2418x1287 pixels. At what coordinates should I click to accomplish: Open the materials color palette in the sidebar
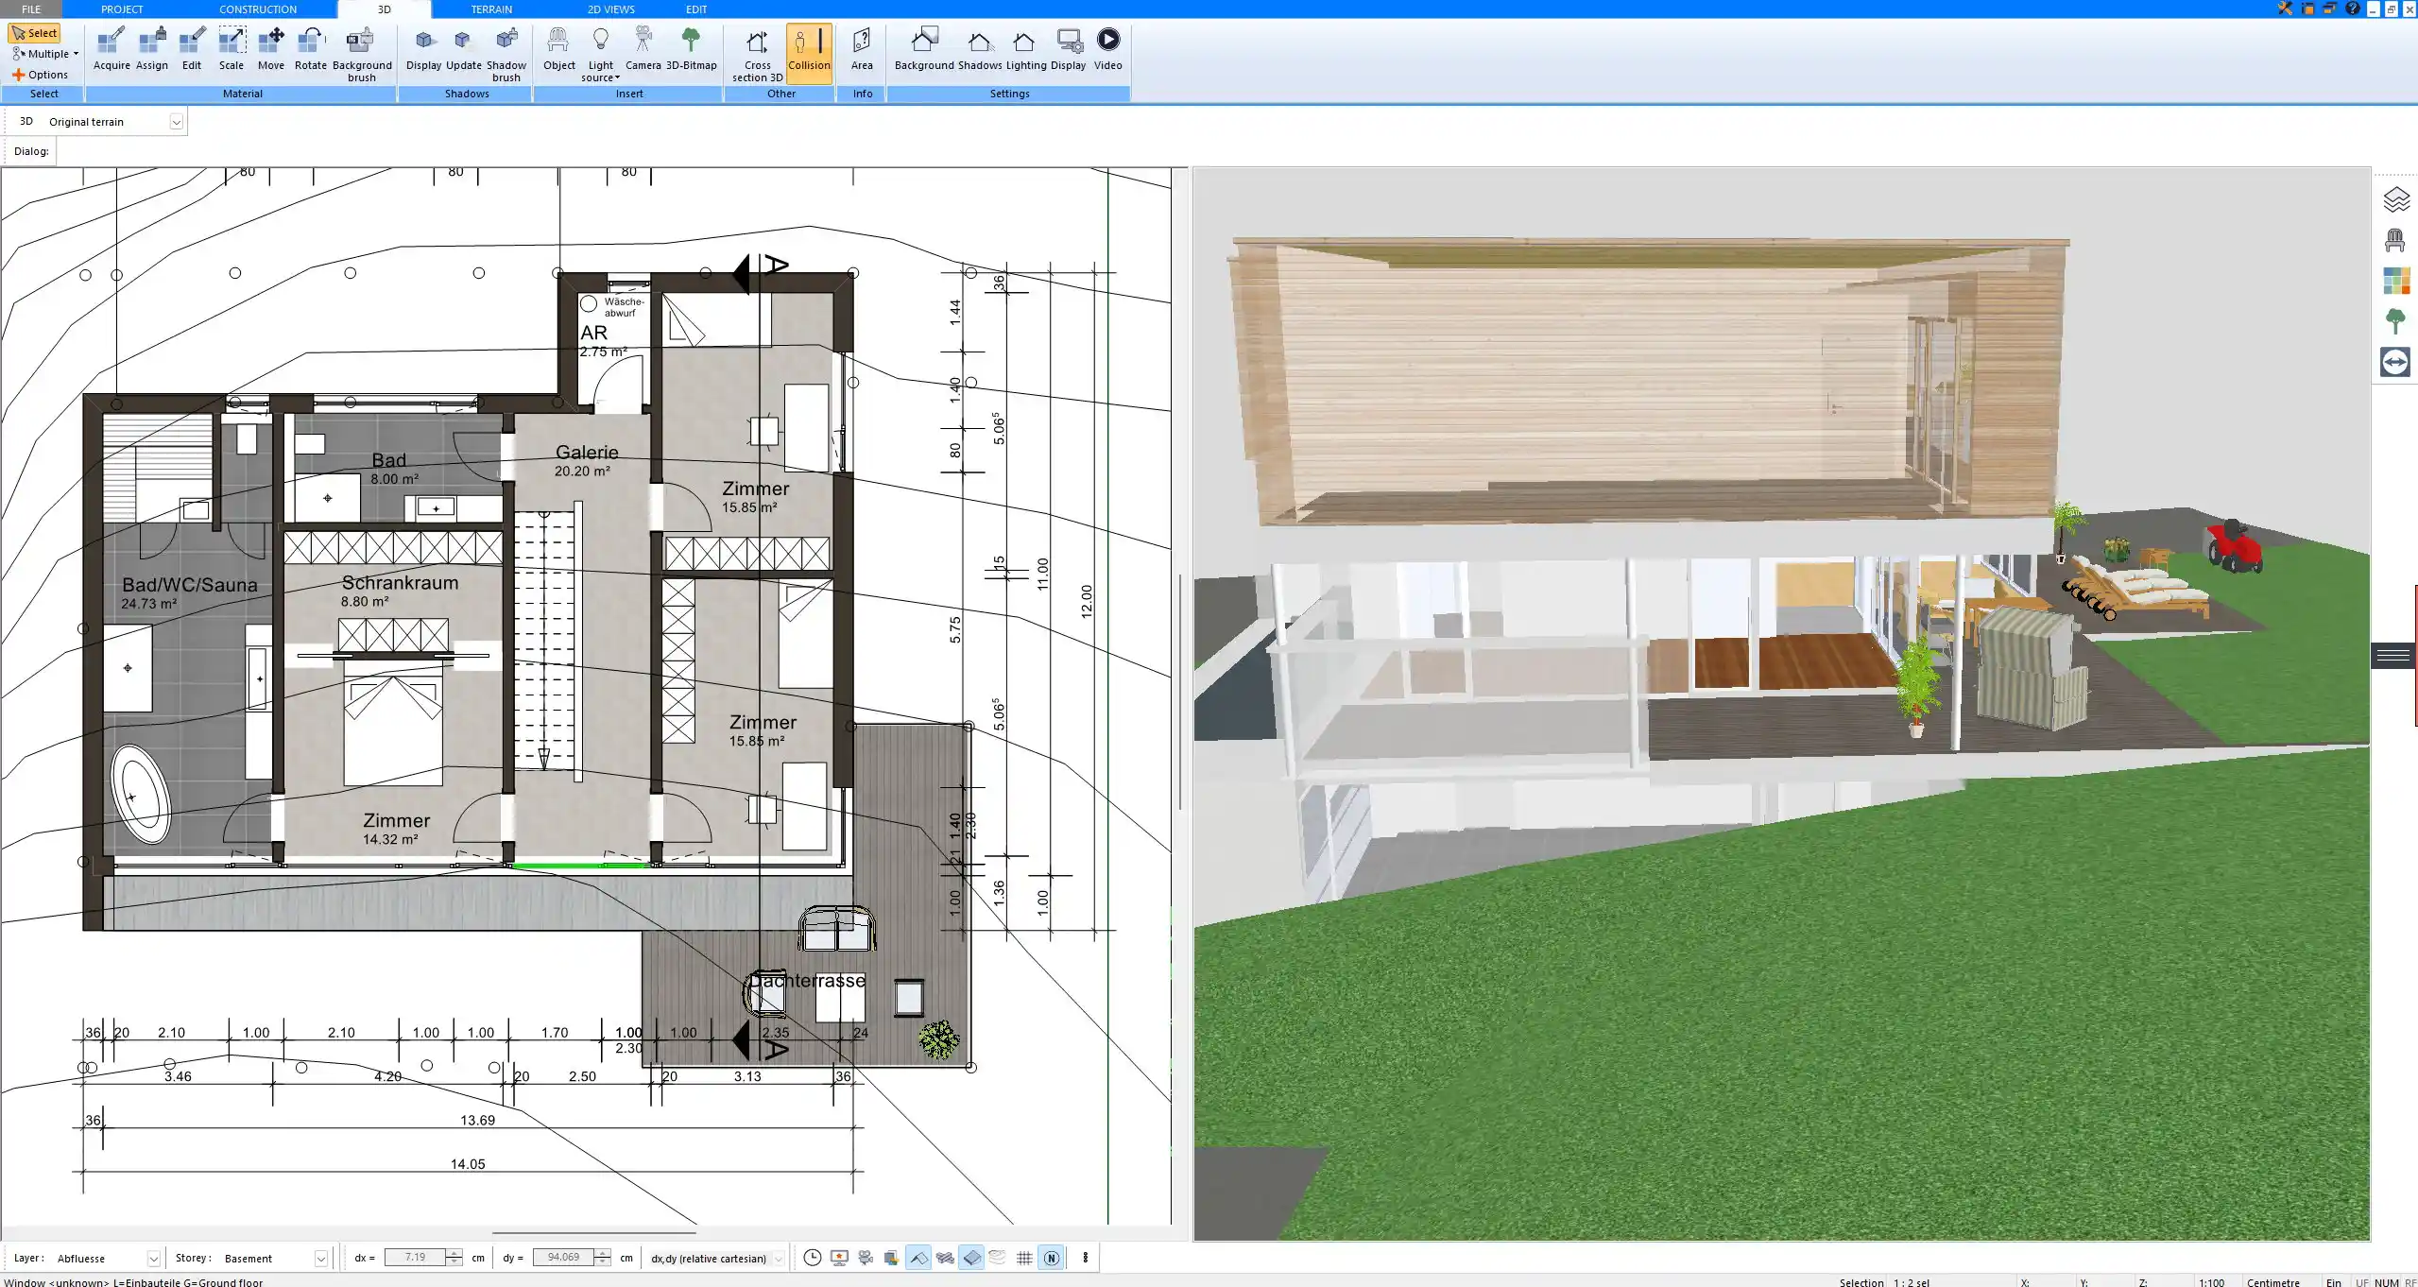[2397, 280]
